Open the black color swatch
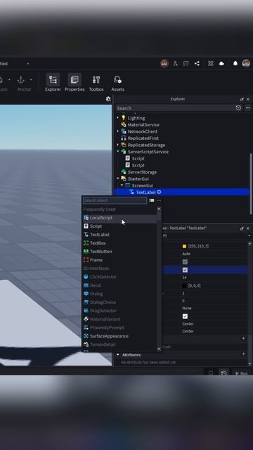Viewport: 253px width, 450px height. (184, 285)
